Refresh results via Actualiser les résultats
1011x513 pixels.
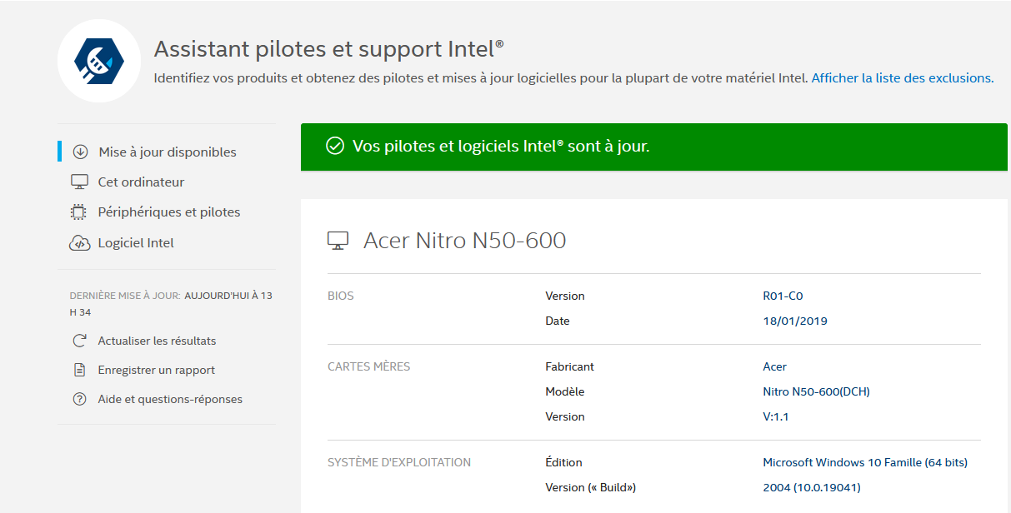pyautogui.click(x=157, y=341)
